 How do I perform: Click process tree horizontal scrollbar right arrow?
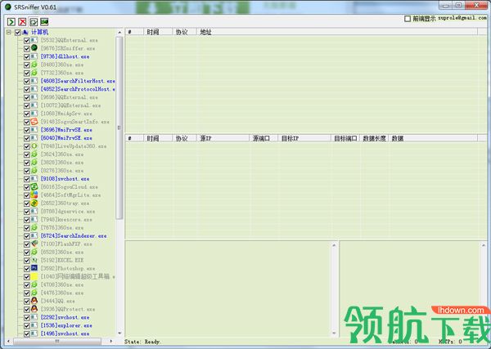pyautogui.click(x=111, y=341)
